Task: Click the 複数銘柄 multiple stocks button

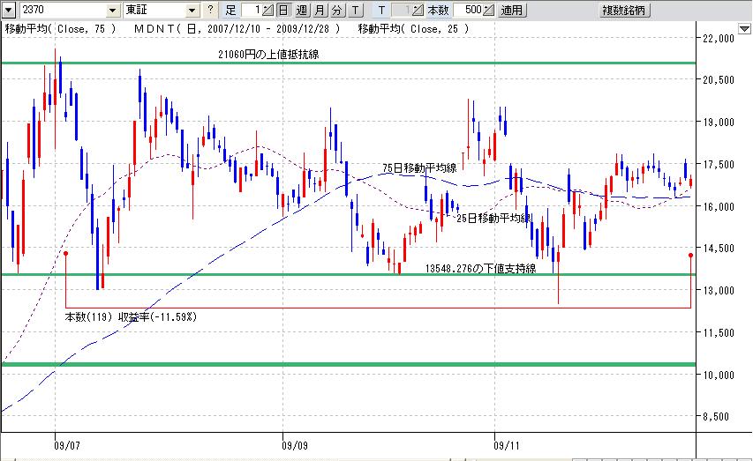Action: [x=624, y=11]
